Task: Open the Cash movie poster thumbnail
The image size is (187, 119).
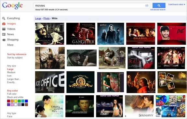Action: pos(110,106)
